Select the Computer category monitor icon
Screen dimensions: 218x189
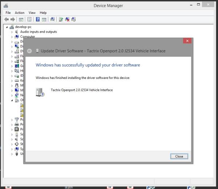pyautogui.click(x=17, y=37)
